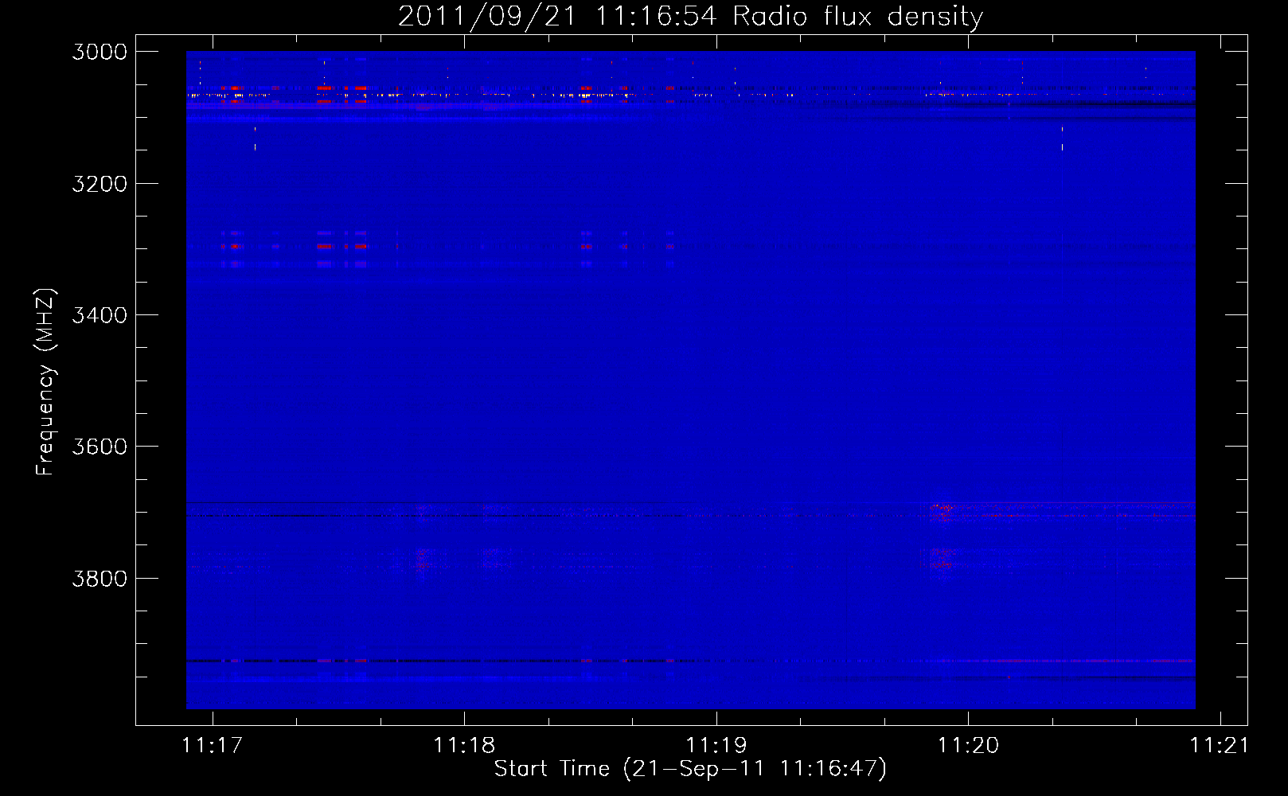This screenshot has width=1288, height=796.
Task: Click the 3800 frequency tick label
Action: [x=100, y=578]
